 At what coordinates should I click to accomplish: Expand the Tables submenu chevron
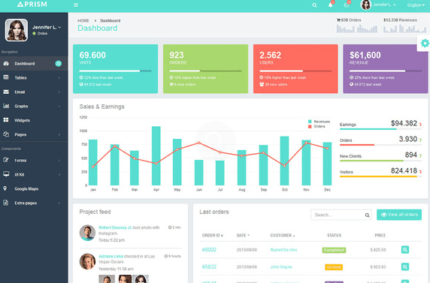tap(59, 78)
